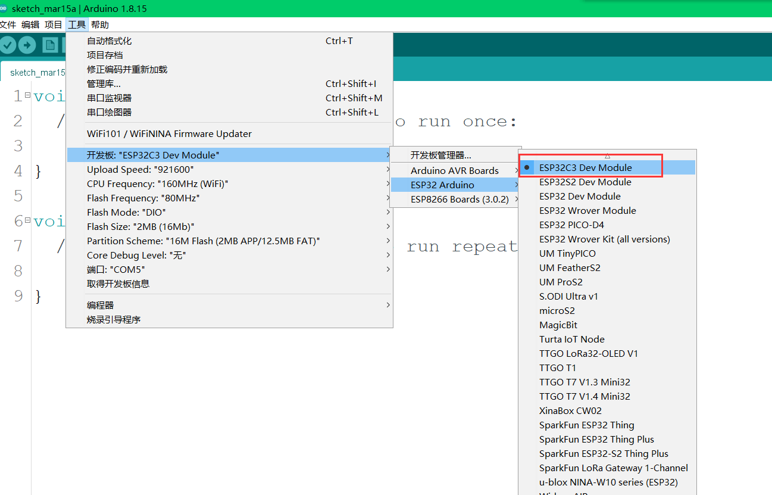
Task: Click the Verify checkmark toolbar icon
Action: coord(8,45)
